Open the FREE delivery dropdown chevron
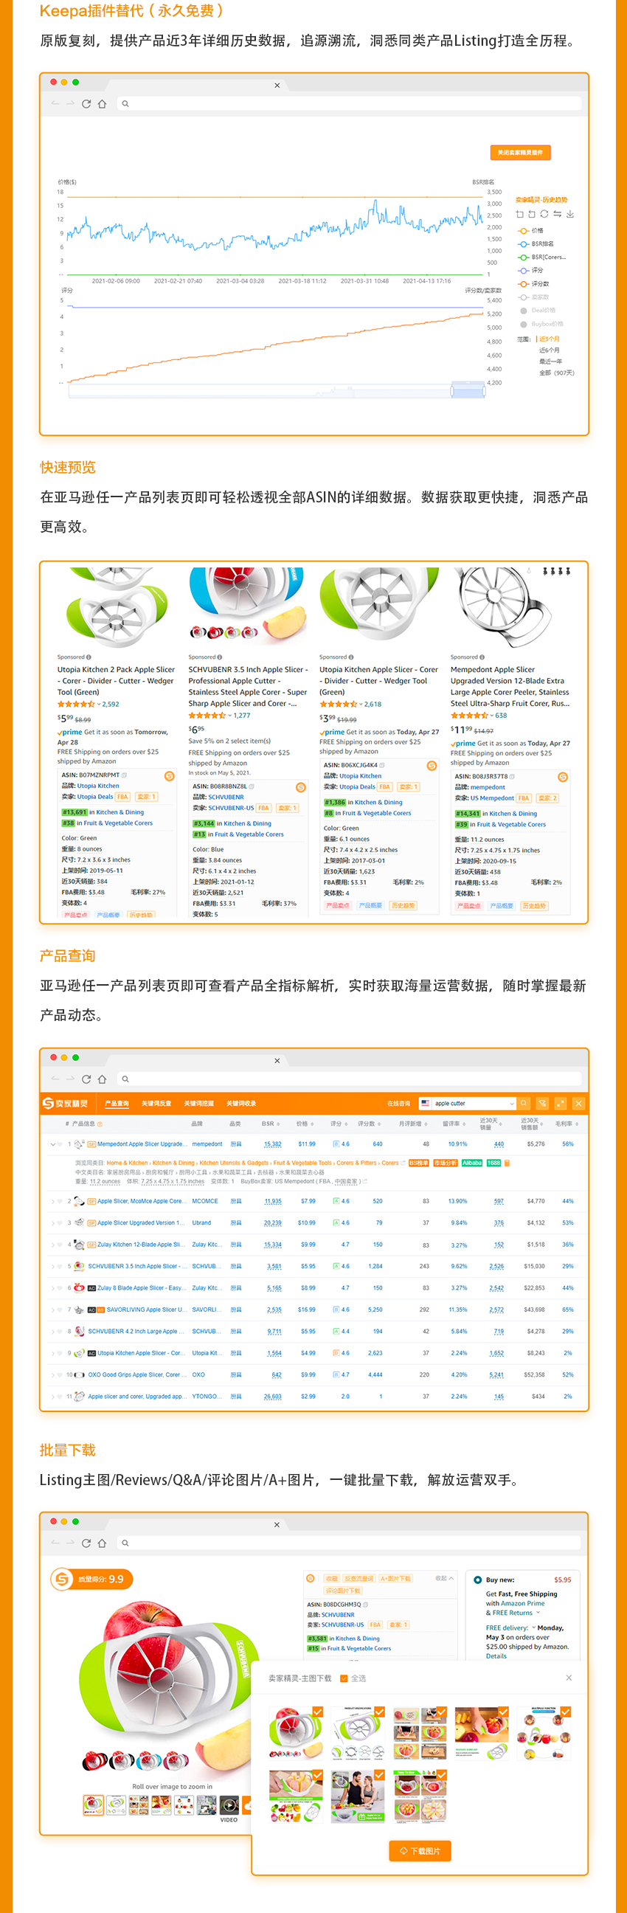 (533, 1627)
